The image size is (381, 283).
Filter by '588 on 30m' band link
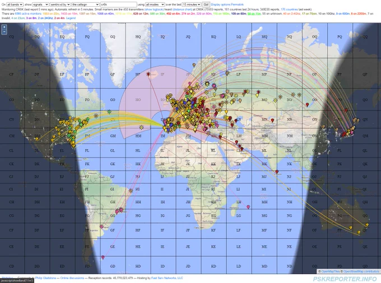tap(157, 13)
